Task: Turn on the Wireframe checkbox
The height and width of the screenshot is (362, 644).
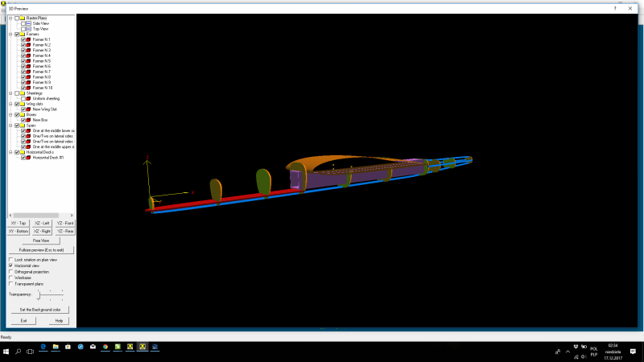Action: coord(10,278)
